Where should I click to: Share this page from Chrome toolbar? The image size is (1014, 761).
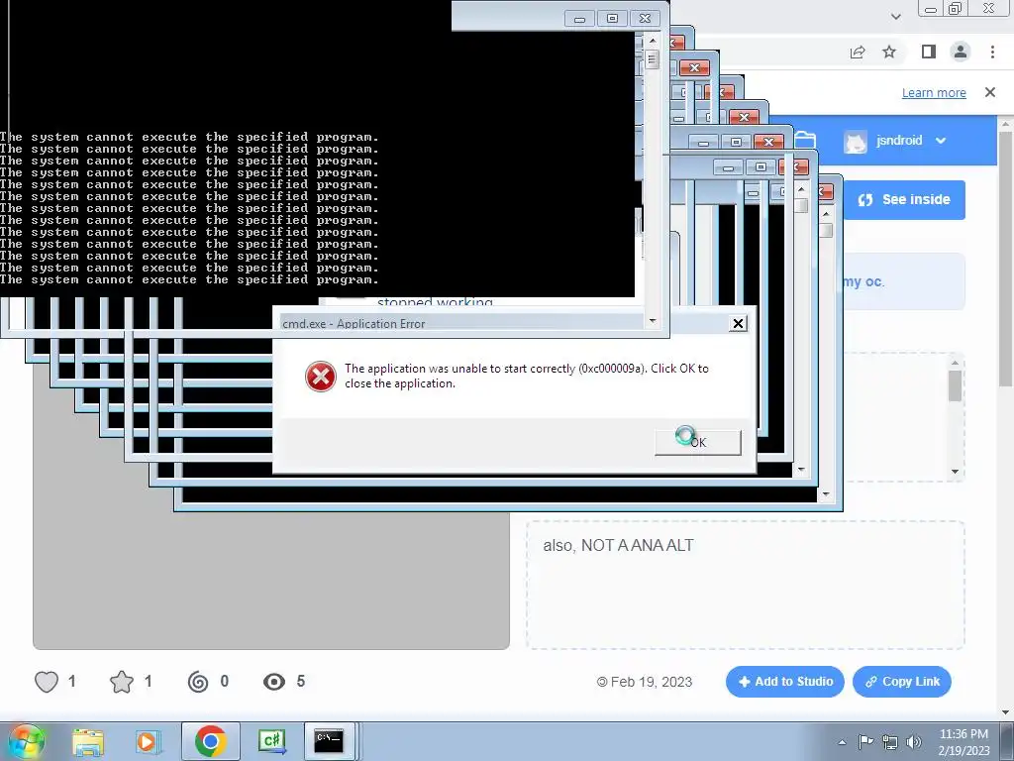pyautogui.click(x=858, y=52)
